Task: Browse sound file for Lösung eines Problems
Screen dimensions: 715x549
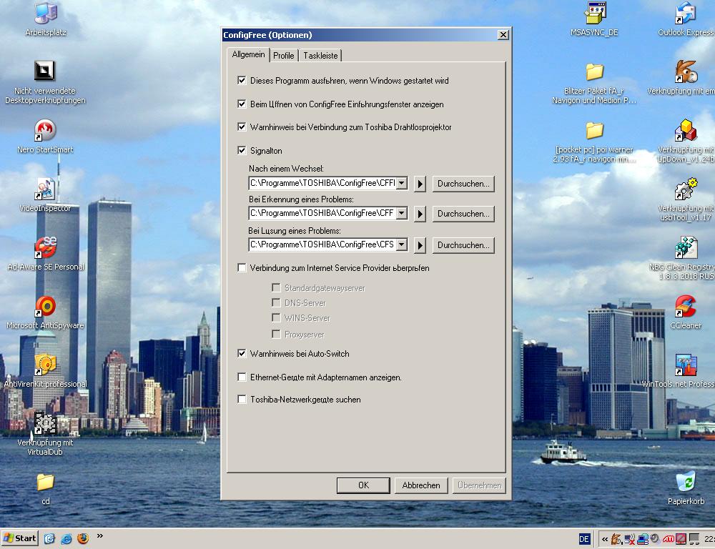Action: (x=463, y=245)
